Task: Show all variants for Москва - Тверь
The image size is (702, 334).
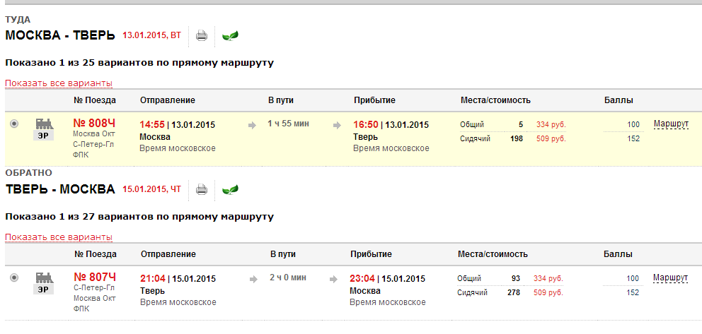Action: [59, 83]
